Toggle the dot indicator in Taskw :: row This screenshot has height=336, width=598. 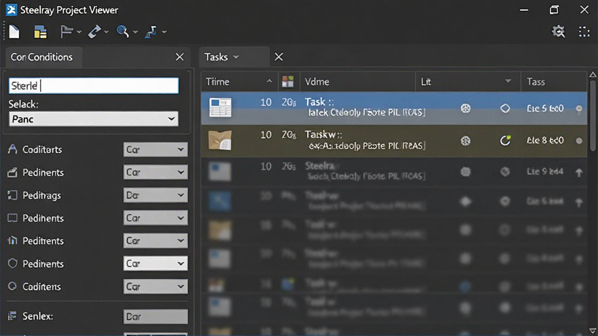point(579,141)
